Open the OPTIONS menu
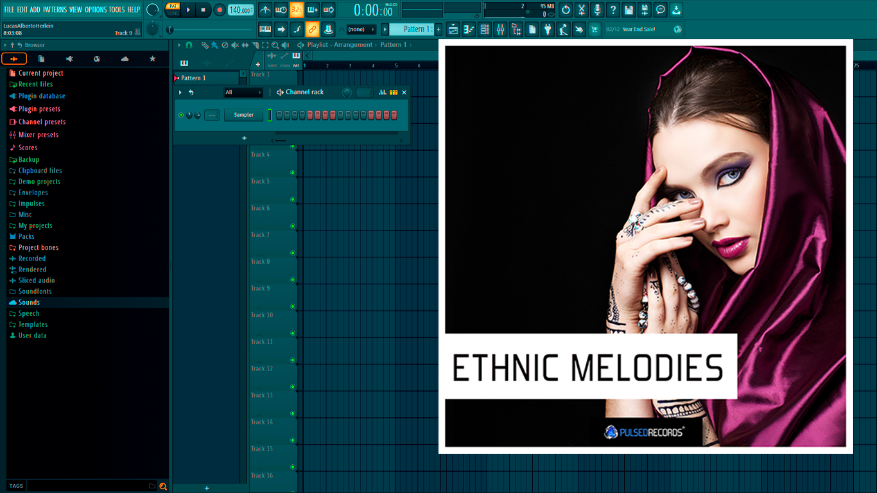 (96, 10)
